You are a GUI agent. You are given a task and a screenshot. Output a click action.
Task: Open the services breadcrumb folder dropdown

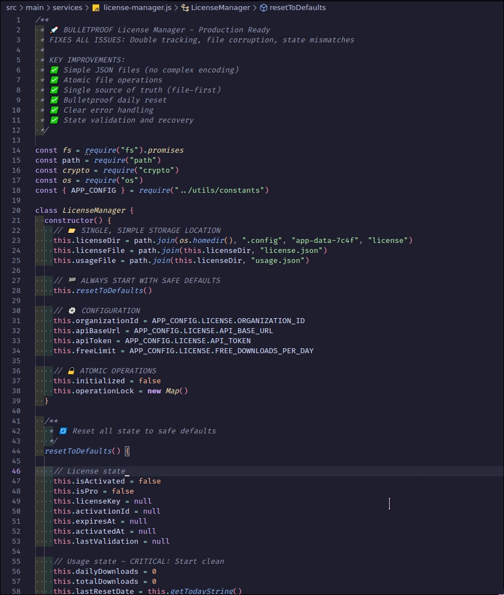point(67,8)
